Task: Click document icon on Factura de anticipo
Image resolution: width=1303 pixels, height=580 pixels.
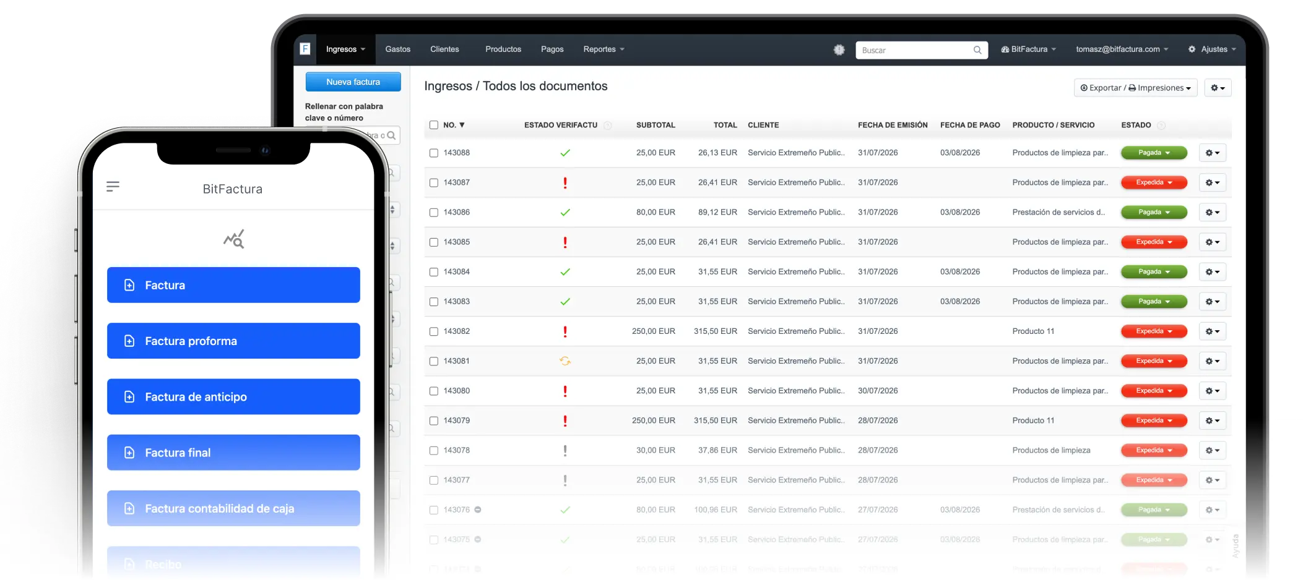Action: click(129, 396)
